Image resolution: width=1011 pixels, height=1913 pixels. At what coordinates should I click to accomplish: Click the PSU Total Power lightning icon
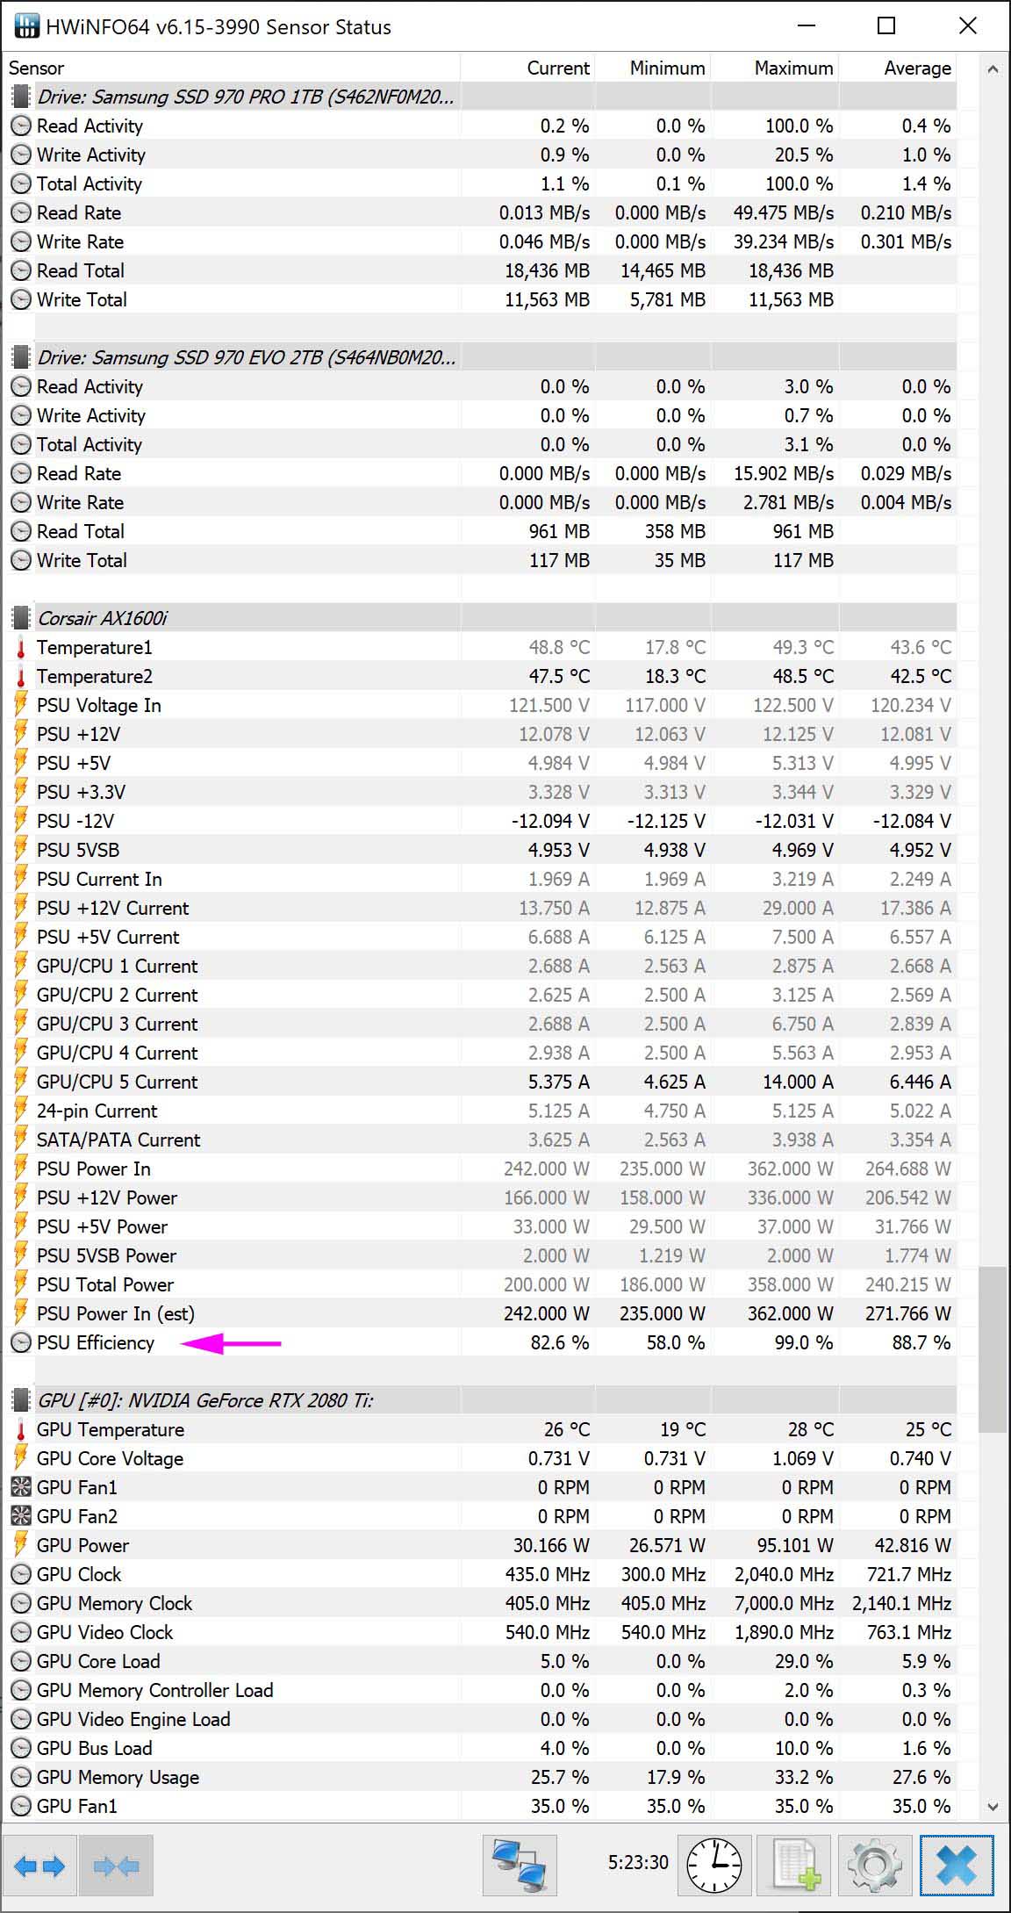20,1284
